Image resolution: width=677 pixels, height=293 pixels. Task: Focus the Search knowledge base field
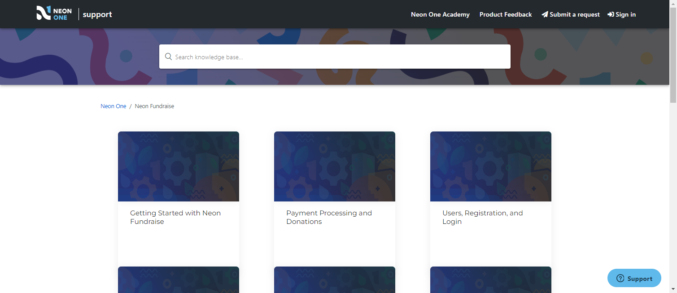coord(335,57)
